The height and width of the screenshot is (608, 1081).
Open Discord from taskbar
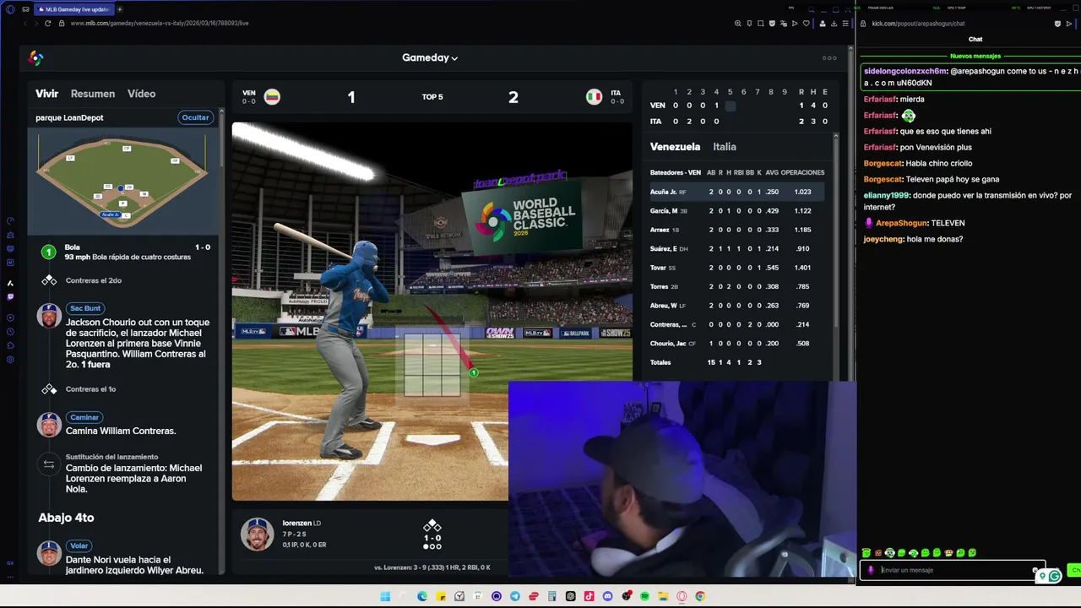click(607, 596)
